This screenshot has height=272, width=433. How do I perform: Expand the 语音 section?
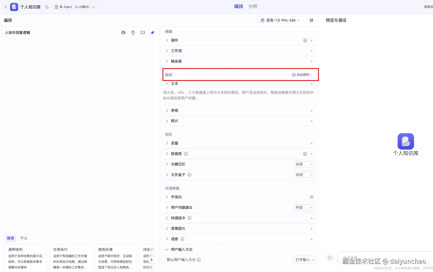point(167,239)
